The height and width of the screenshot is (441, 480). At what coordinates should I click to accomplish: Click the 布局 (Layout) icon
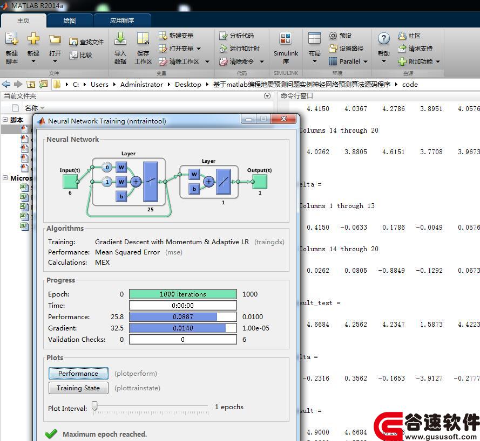[314, 39]
